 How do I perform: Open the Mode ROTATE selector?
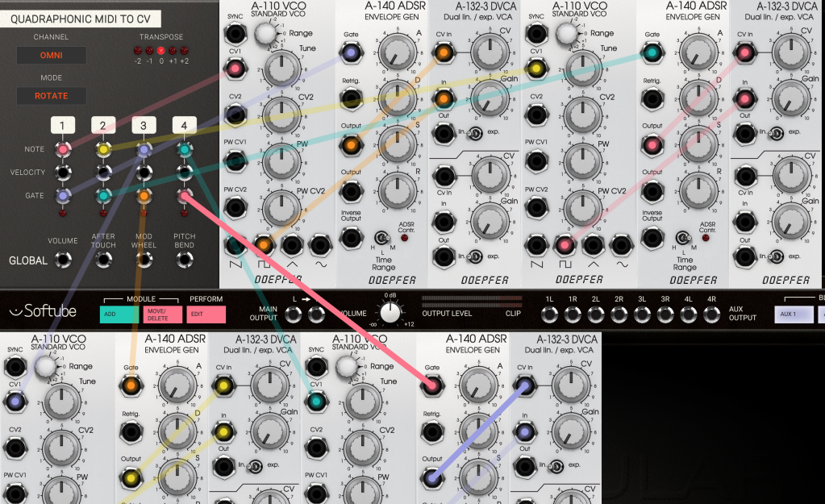click(52, 96)
